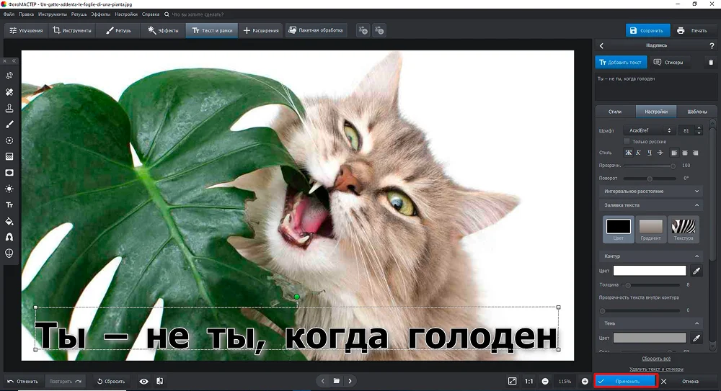Select the crop and rotate tool in left sidebar
721x391 pixels.
tap(9, 76)
